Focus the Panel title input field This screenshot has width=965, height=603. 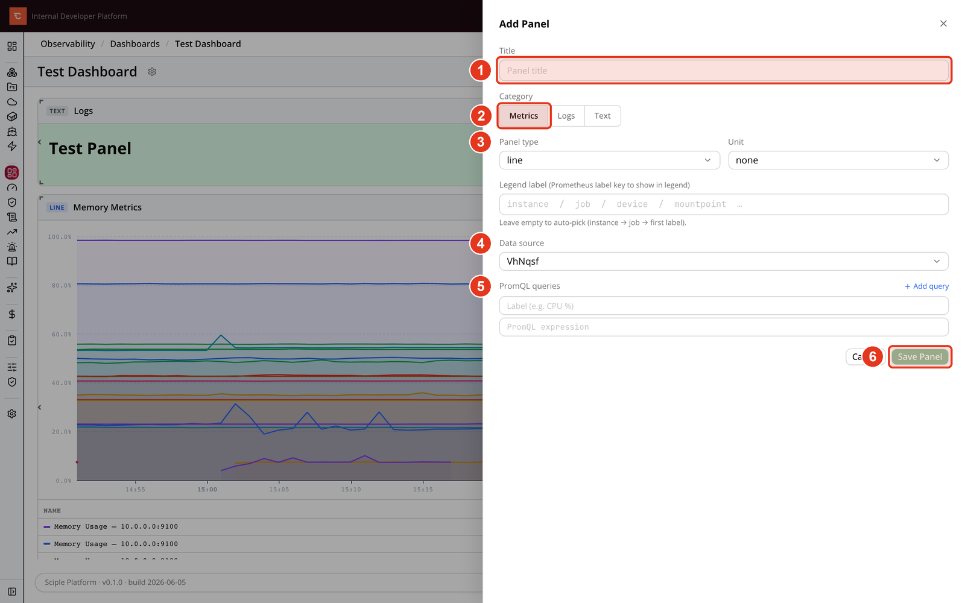tap(724, 71)
